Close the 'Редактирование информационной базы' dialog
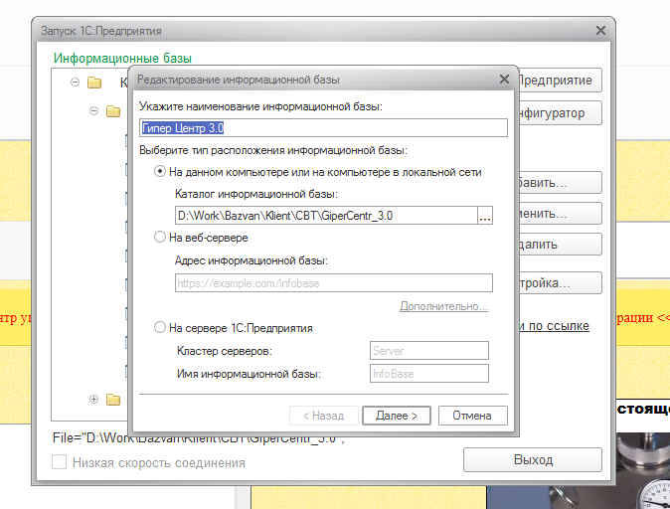This screenshot has width=670, height=509. [x=504, y=80]
